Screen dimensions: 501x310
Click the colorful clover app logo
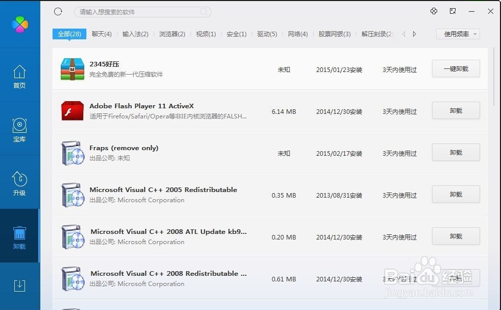tap(20, 25)
